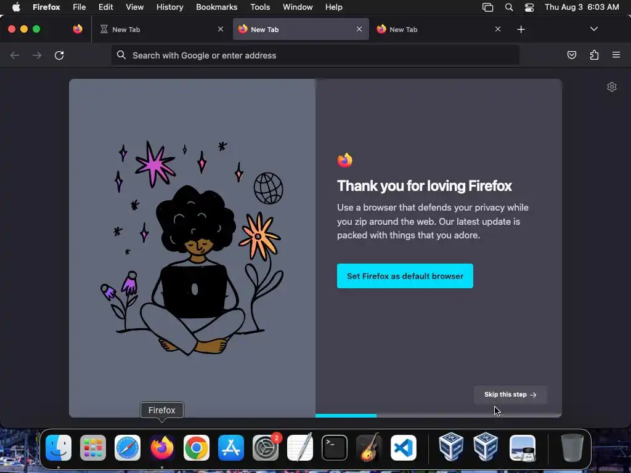
Task: Click the illustration of person with laptop
Action: [x=192, y=248]
